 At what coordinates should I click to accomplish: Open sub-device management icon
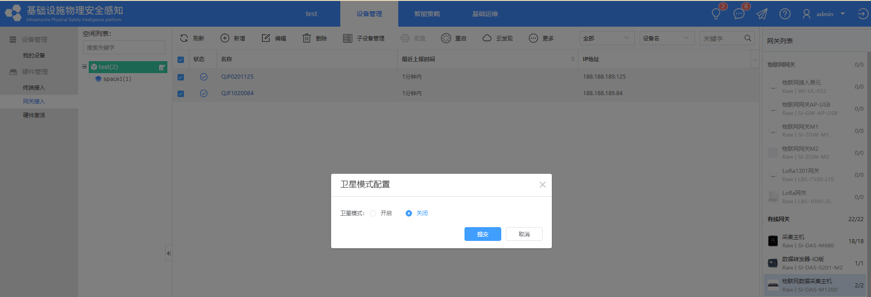point(348,38)
